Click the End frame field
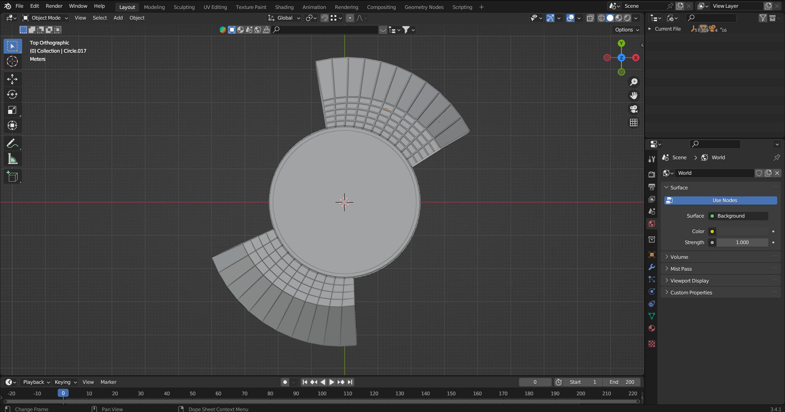 coord(621,382)
